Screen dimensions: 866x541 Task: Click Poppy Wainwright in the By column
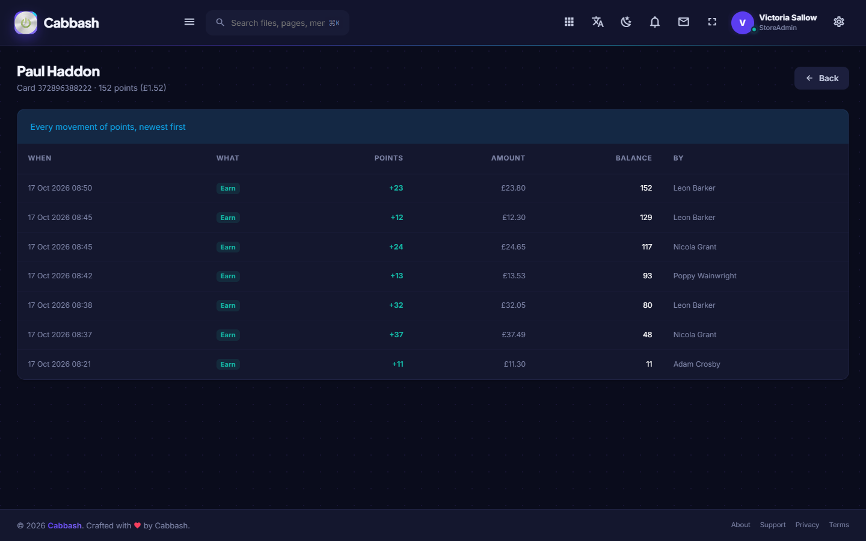(705, 276)
